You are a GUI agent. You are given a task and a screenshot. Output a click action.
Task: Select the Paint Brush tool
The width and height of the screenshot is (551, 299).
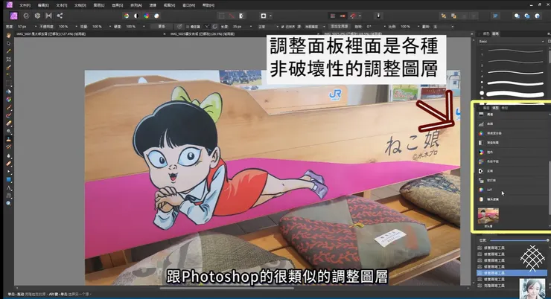point(8,107)
